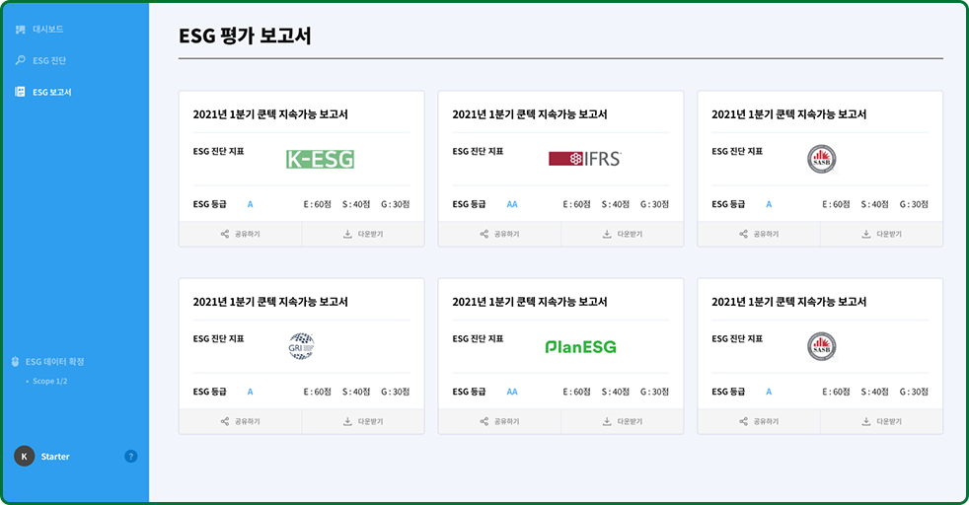Viewport: 969px width, 505px height.
Task: Click the K user avatar icon
Action: 25,457
